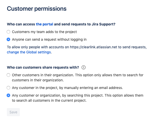Screen dimensions: 152x120
Task: Click the Save button
Action: (13, 112)
